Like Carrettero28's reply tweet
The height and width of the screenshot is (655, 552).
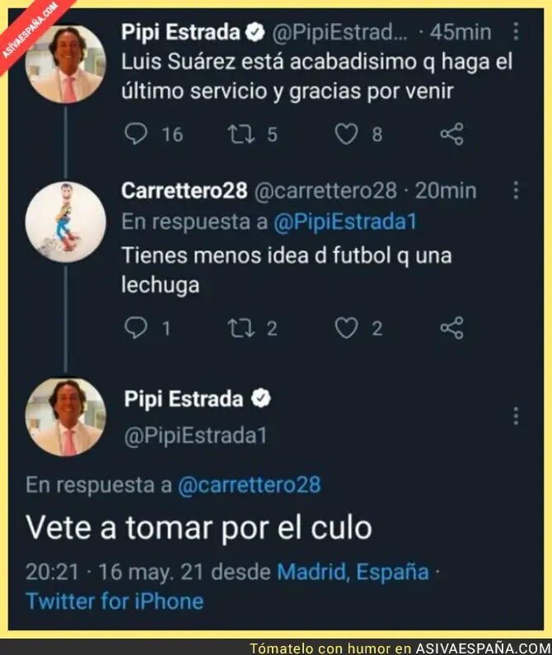pyautogui.click(x=346, y=328)
